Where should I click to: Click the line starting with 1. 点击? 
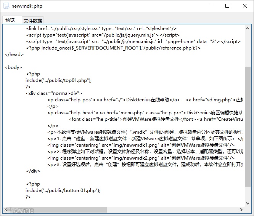(x=145, y=139)
